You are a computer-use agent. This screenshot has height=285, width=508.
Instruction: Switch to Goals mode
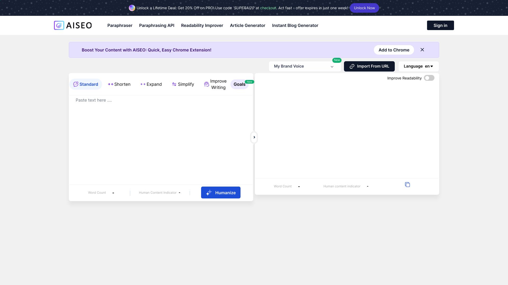pos(239,84)
